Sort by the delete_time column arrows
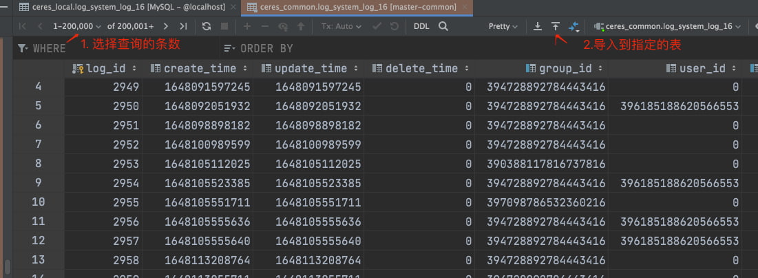The width and height of the screenshot is (758, 278). 467,69
